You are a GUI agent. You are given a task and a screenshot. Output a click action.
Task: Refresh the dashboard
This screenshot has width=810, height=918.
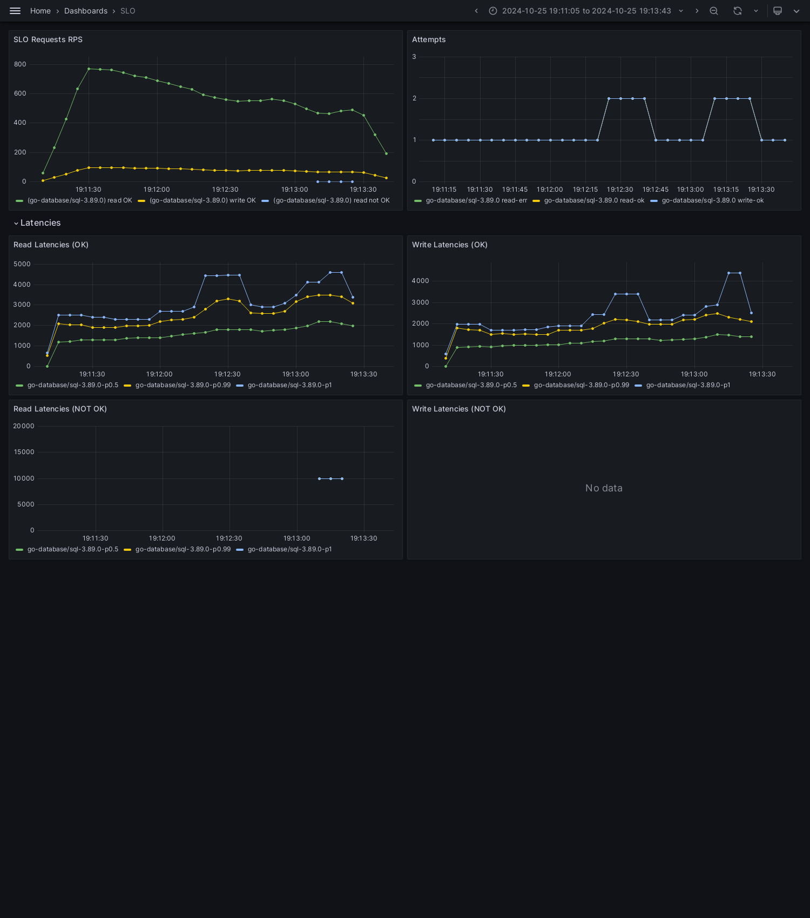(x=738, y=11)
